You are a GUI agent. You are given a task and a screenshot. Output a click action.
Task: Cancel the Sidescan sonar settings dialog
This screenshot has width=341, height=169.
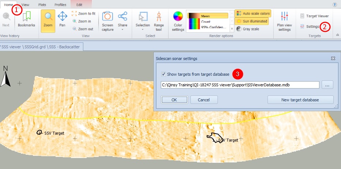204,100
